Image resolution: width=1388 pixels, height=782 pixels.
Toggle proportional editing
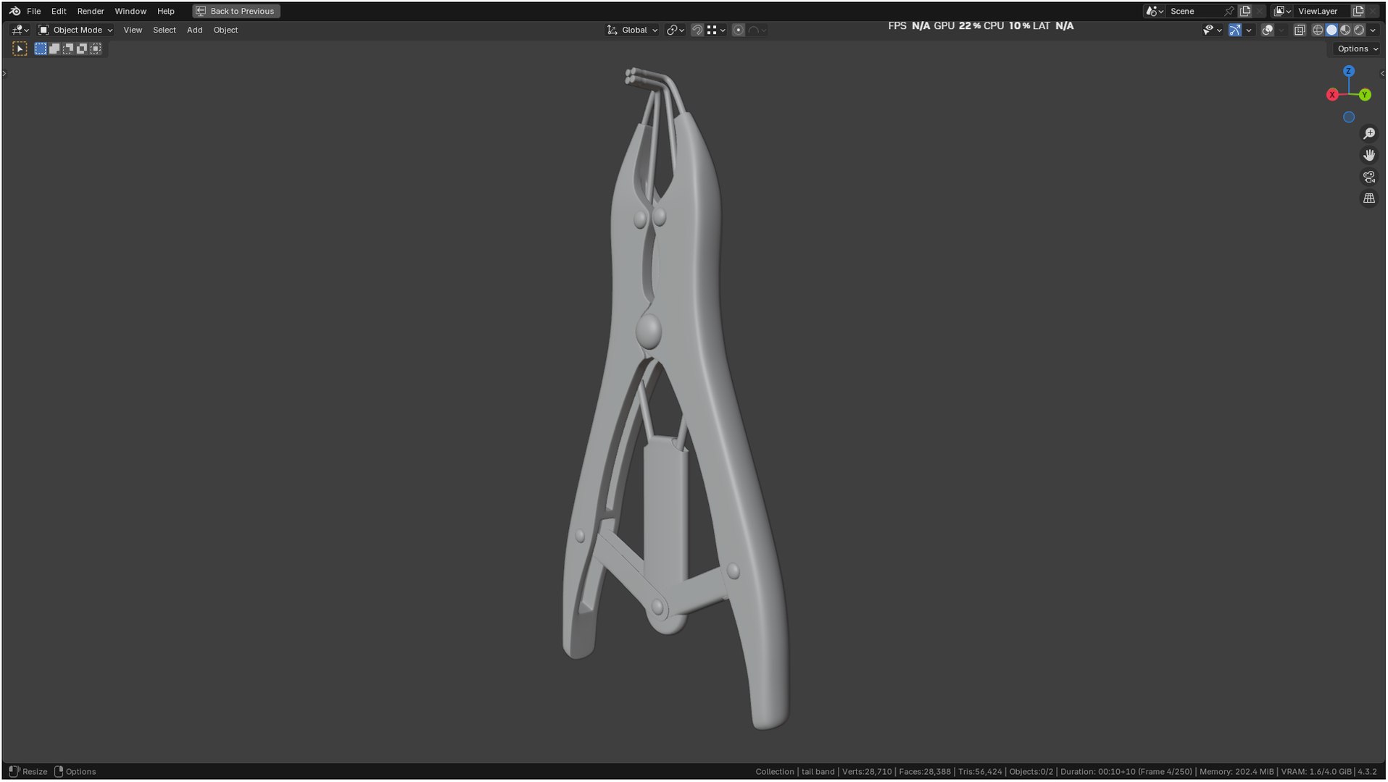click(x=738, y=30)
